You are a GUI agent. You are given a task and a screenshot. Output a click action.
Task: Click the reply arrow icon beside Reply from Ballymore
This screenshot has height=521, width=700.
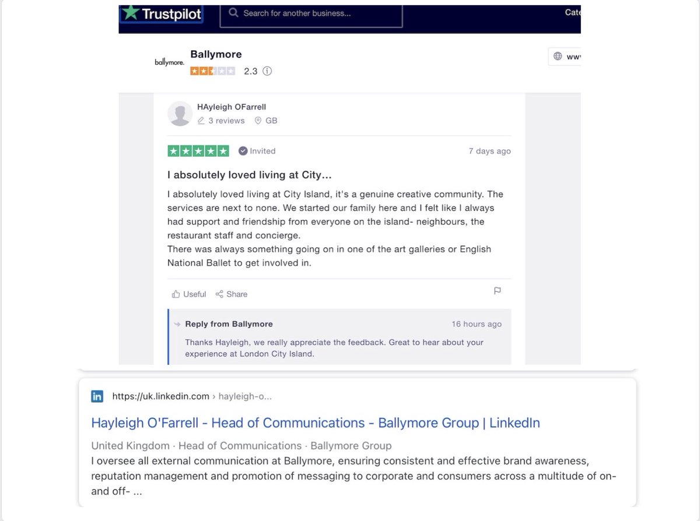pos(177,324)
